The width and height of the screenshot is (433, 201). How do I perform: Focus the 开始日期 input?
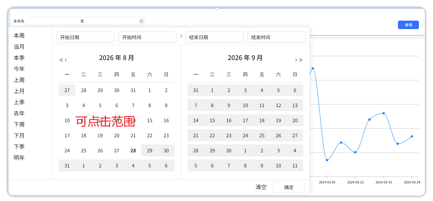click(85, 37)
